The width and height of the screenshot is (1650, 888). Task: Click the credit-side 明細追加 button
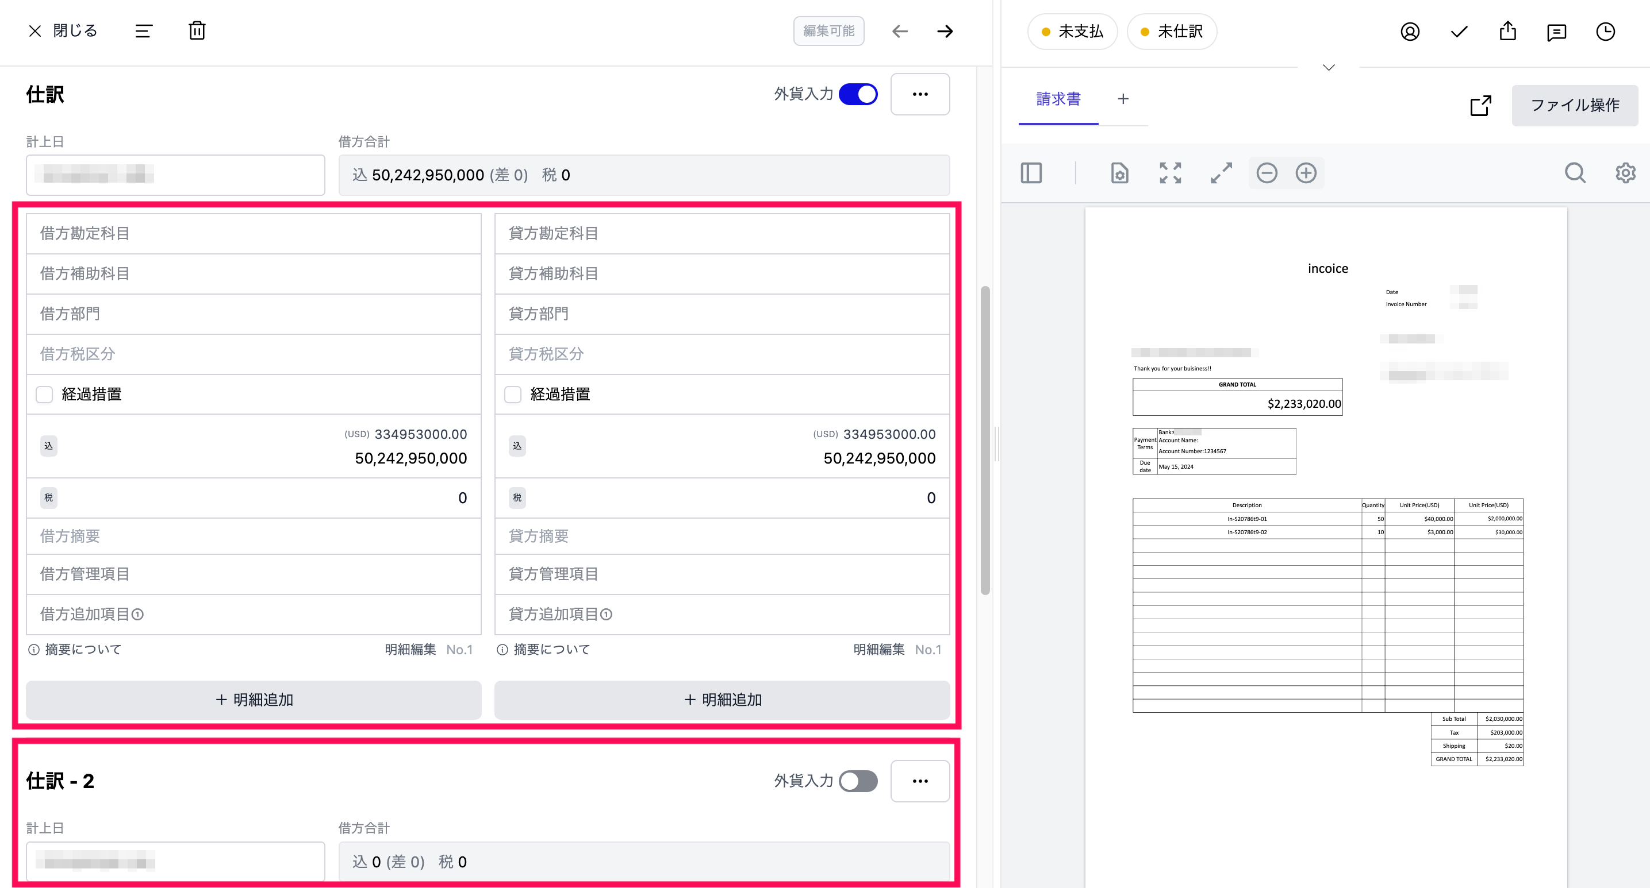point(722,700)
